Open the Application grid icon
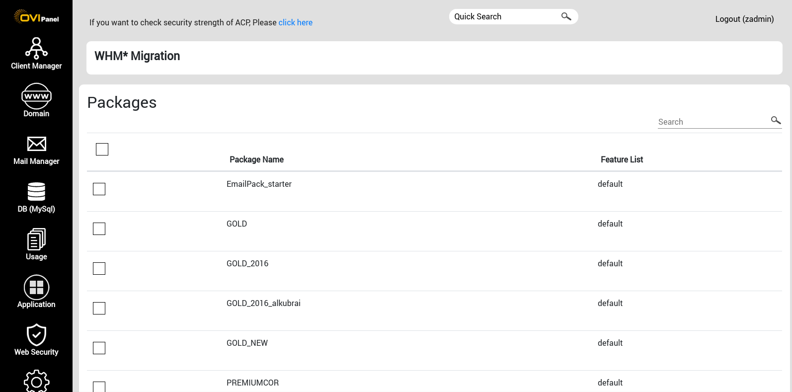792x392 pixels. click(36, 287)
